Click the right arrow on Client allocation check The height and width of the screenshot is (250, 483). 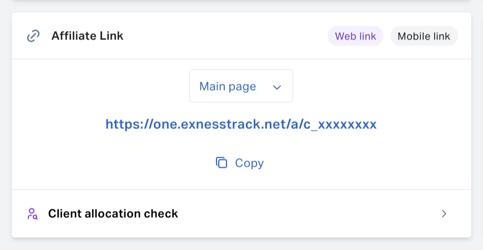[444, 214]
